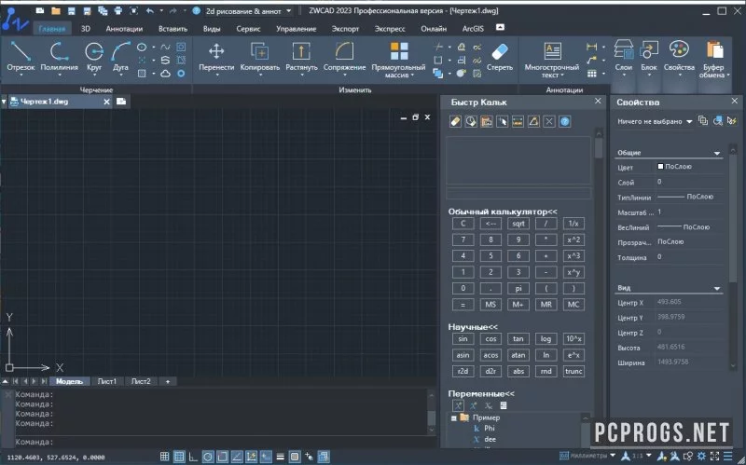Image resolution: width=746 pixels, height=465 pixels.
Task: Click the ВесЛиний ПоСлою value
Action: (x=684, y=227)
